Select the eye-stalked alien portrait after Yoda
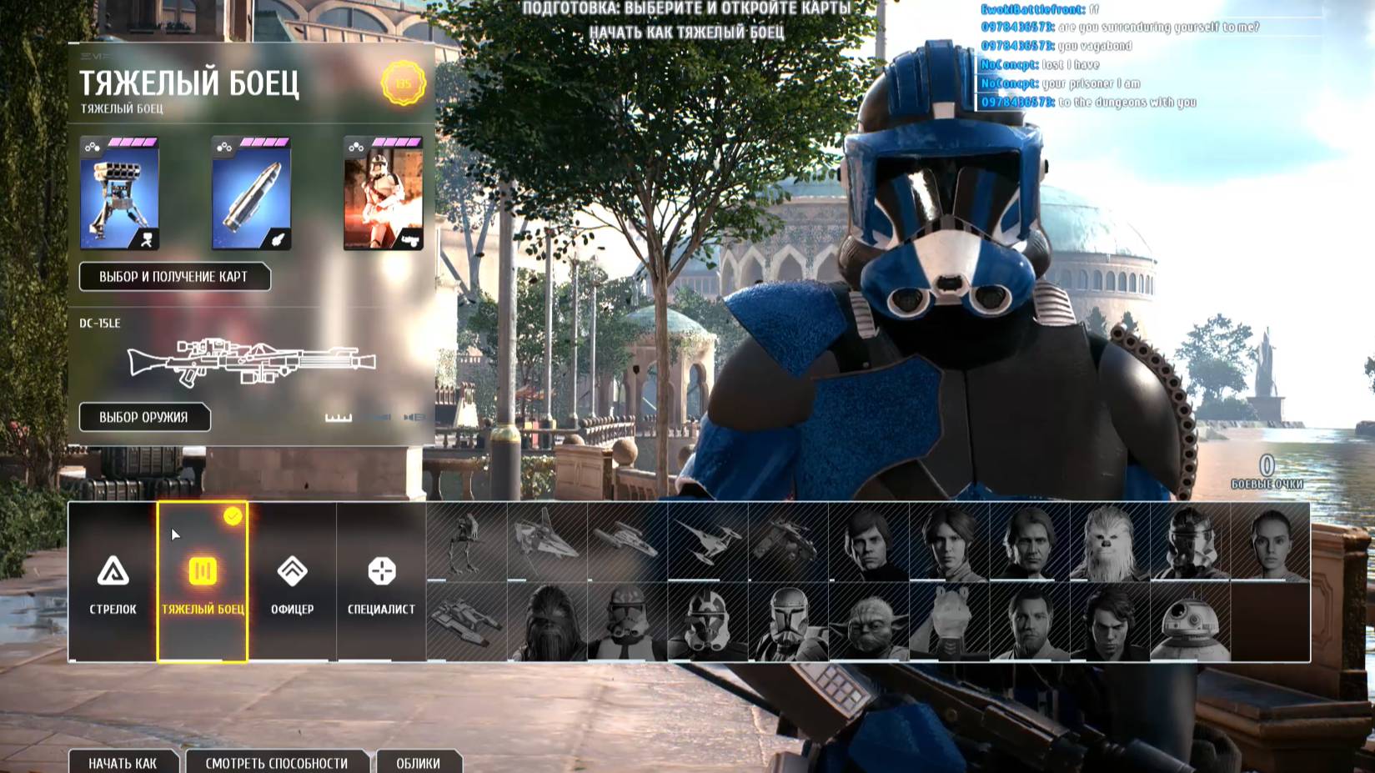The width and height of the screenshot is (1375, 773). tap(949, 622)
